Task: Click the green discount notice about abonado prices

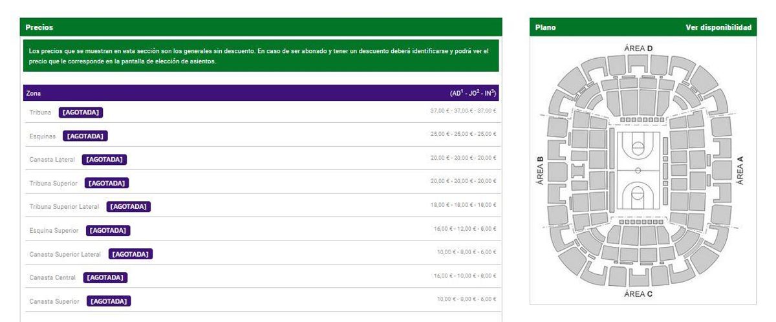Action: tap(261, 56)
